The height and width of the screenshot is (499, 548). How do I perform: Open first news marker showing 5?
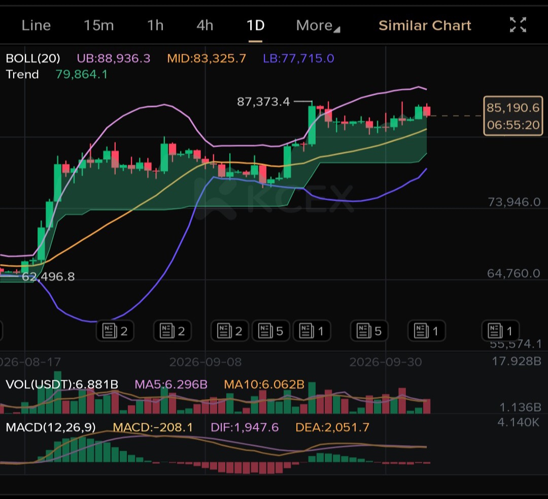tap(271, 331)
